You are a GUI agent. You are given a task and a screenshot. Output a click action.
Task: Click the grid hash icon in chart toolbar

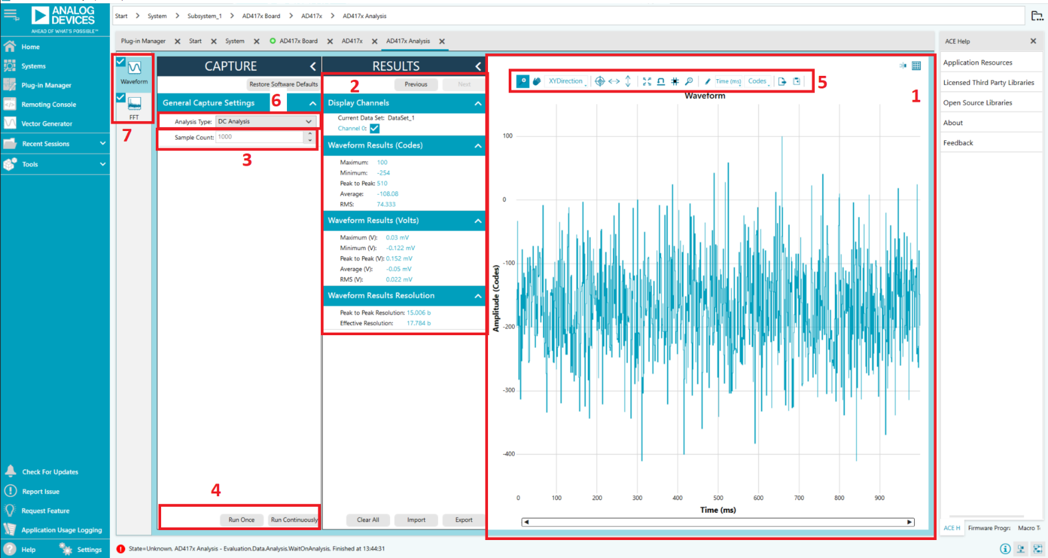(x=674, y=81)
